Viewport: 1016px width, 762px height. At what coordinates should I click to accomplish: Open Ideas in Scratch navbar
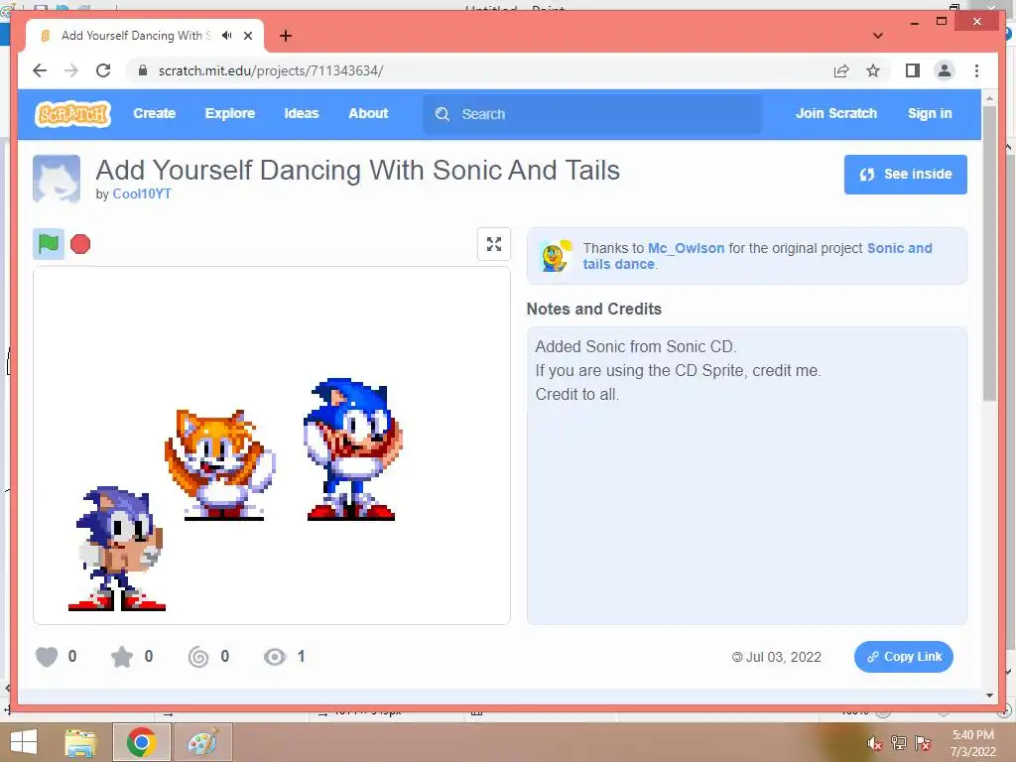click(302, 113)
